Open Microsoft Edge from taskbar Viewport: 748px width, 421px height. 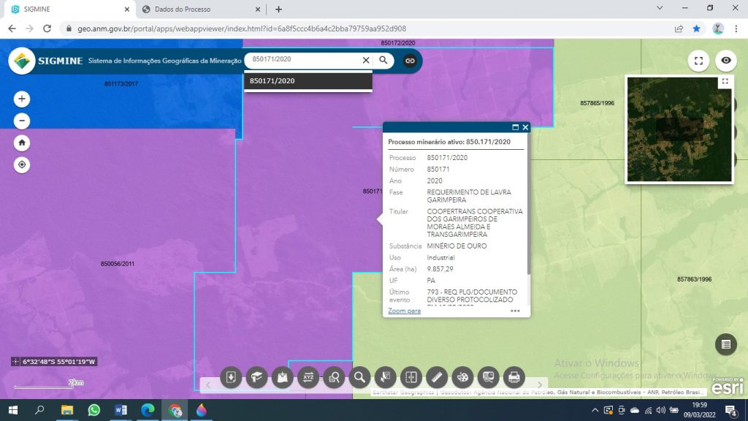(148, 410)
